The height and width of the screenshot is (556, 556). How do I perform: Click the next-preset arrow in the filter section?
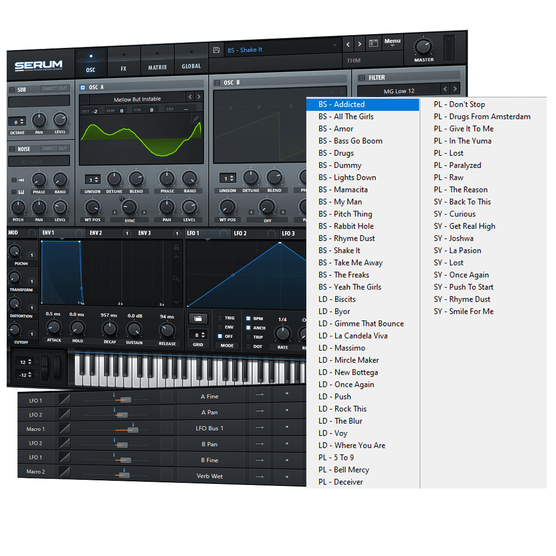(455, 88)
